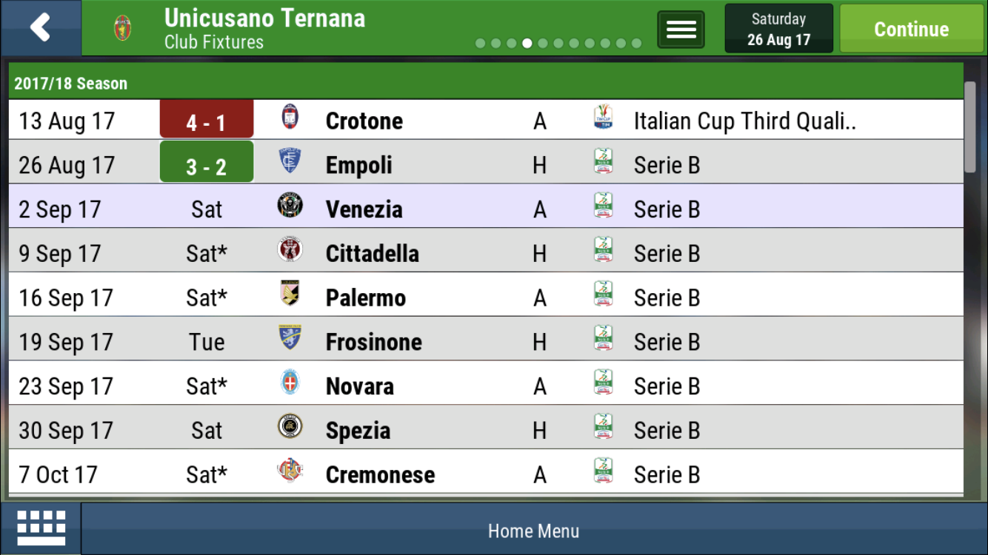Select the Saturday 26 Aug 17 date panel
This screenshot has width=988, height=555.
point(779,29)
